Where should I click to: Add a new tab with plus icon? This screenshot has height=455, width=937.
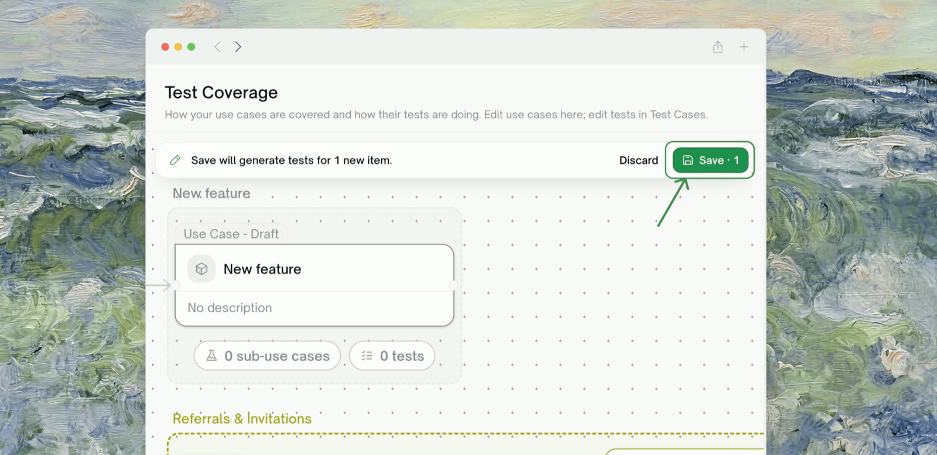744,47
